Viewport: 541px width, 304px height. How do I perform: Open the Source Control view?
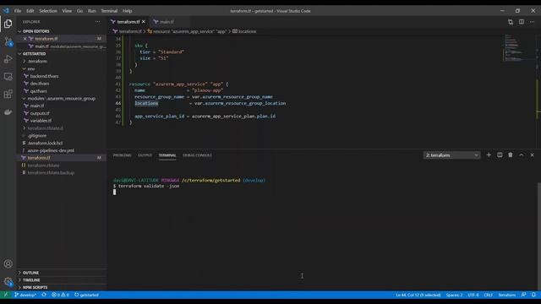click(8, 41)
